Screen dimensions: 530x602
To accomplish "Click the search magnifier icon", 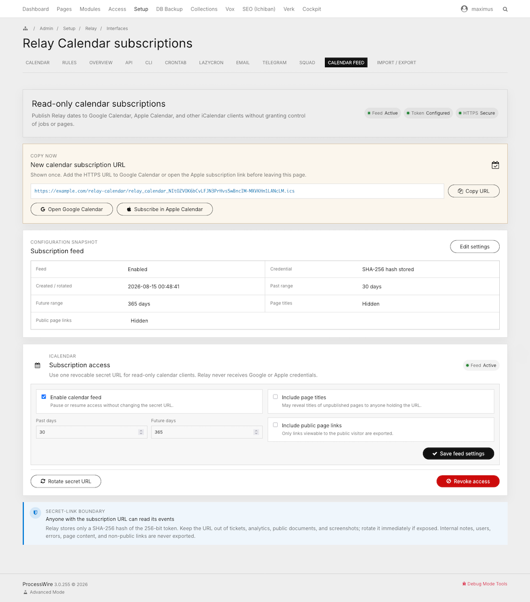I will [505, 9].
